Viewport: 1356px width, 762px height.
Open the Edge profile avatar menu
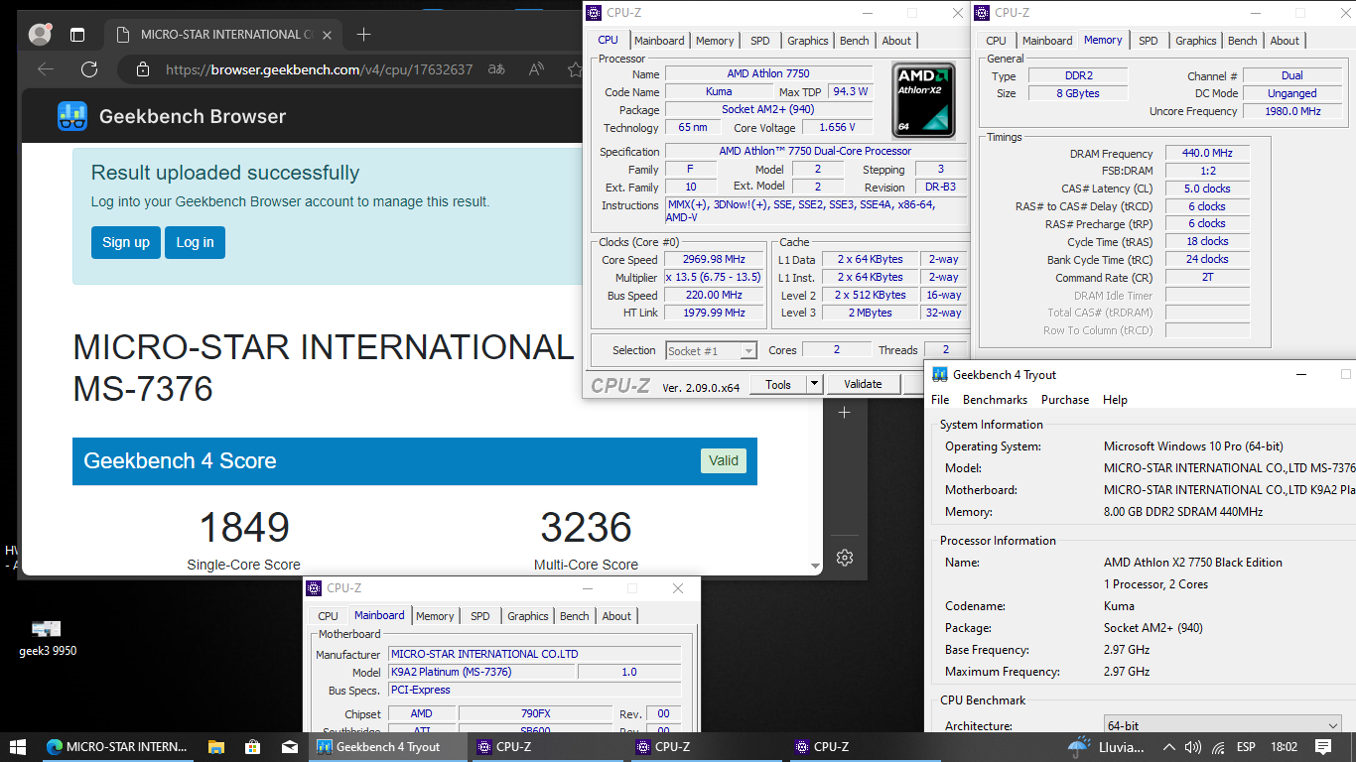(40, 35)
